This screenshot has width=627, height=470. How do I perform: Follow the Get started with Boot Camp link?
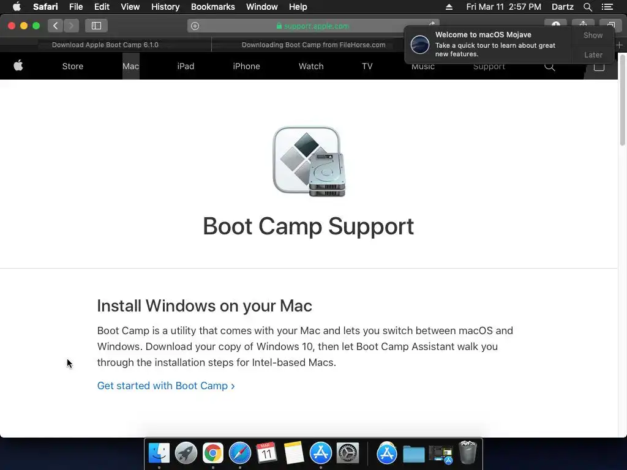click(x=166, y=386)
